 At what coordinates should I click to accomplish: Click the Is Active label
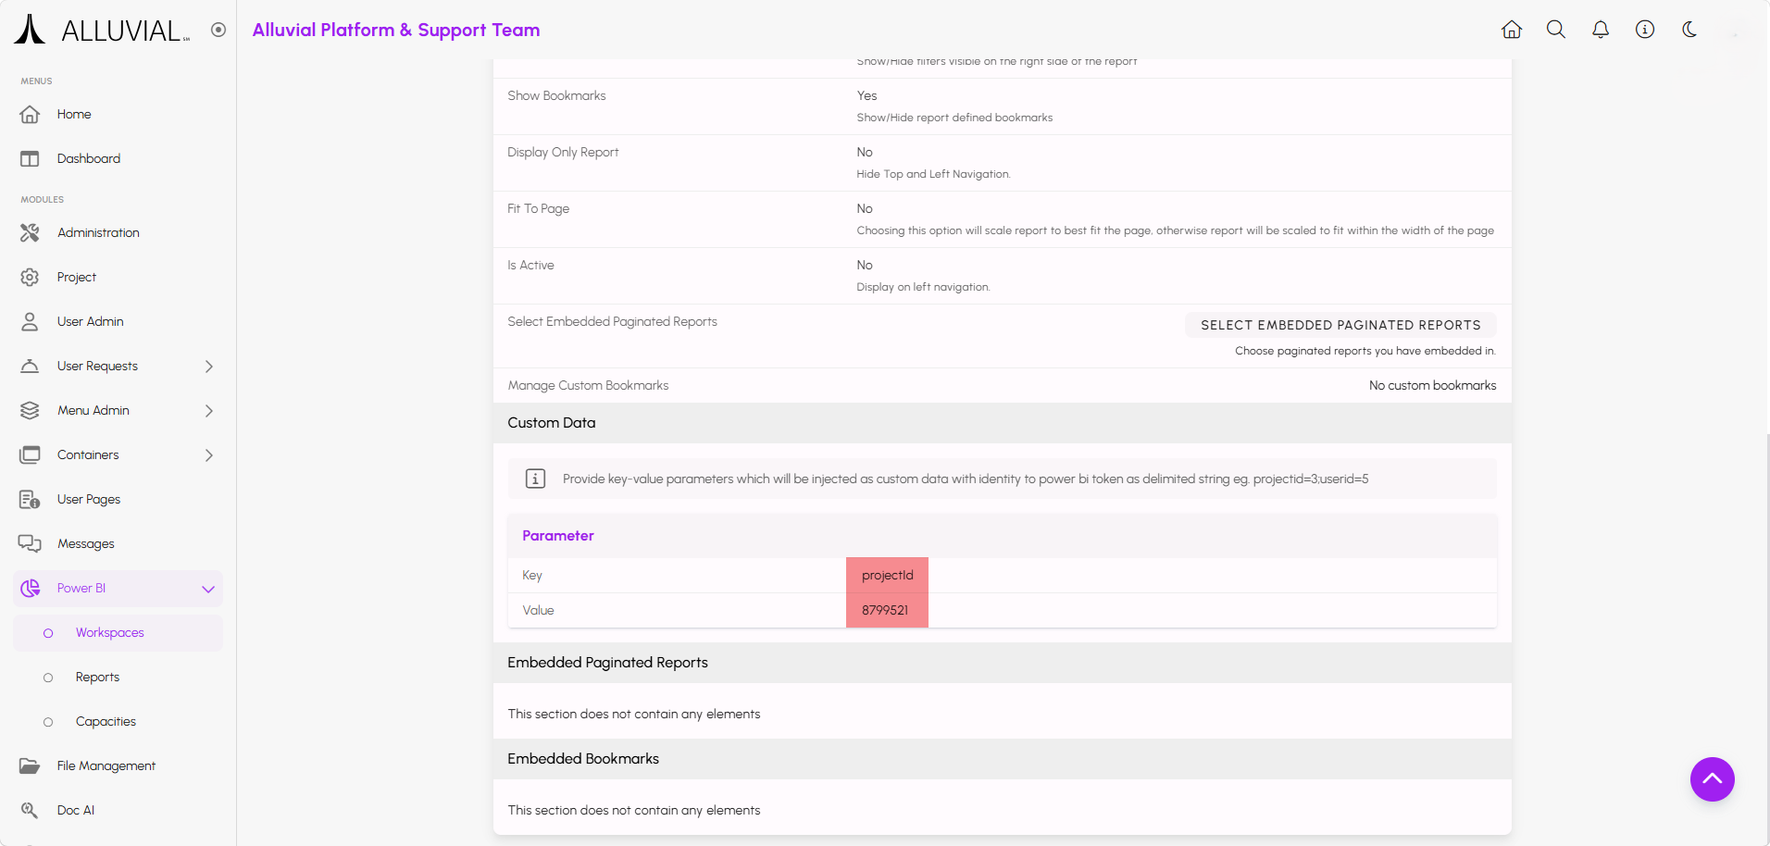click(x=530, y=265)
